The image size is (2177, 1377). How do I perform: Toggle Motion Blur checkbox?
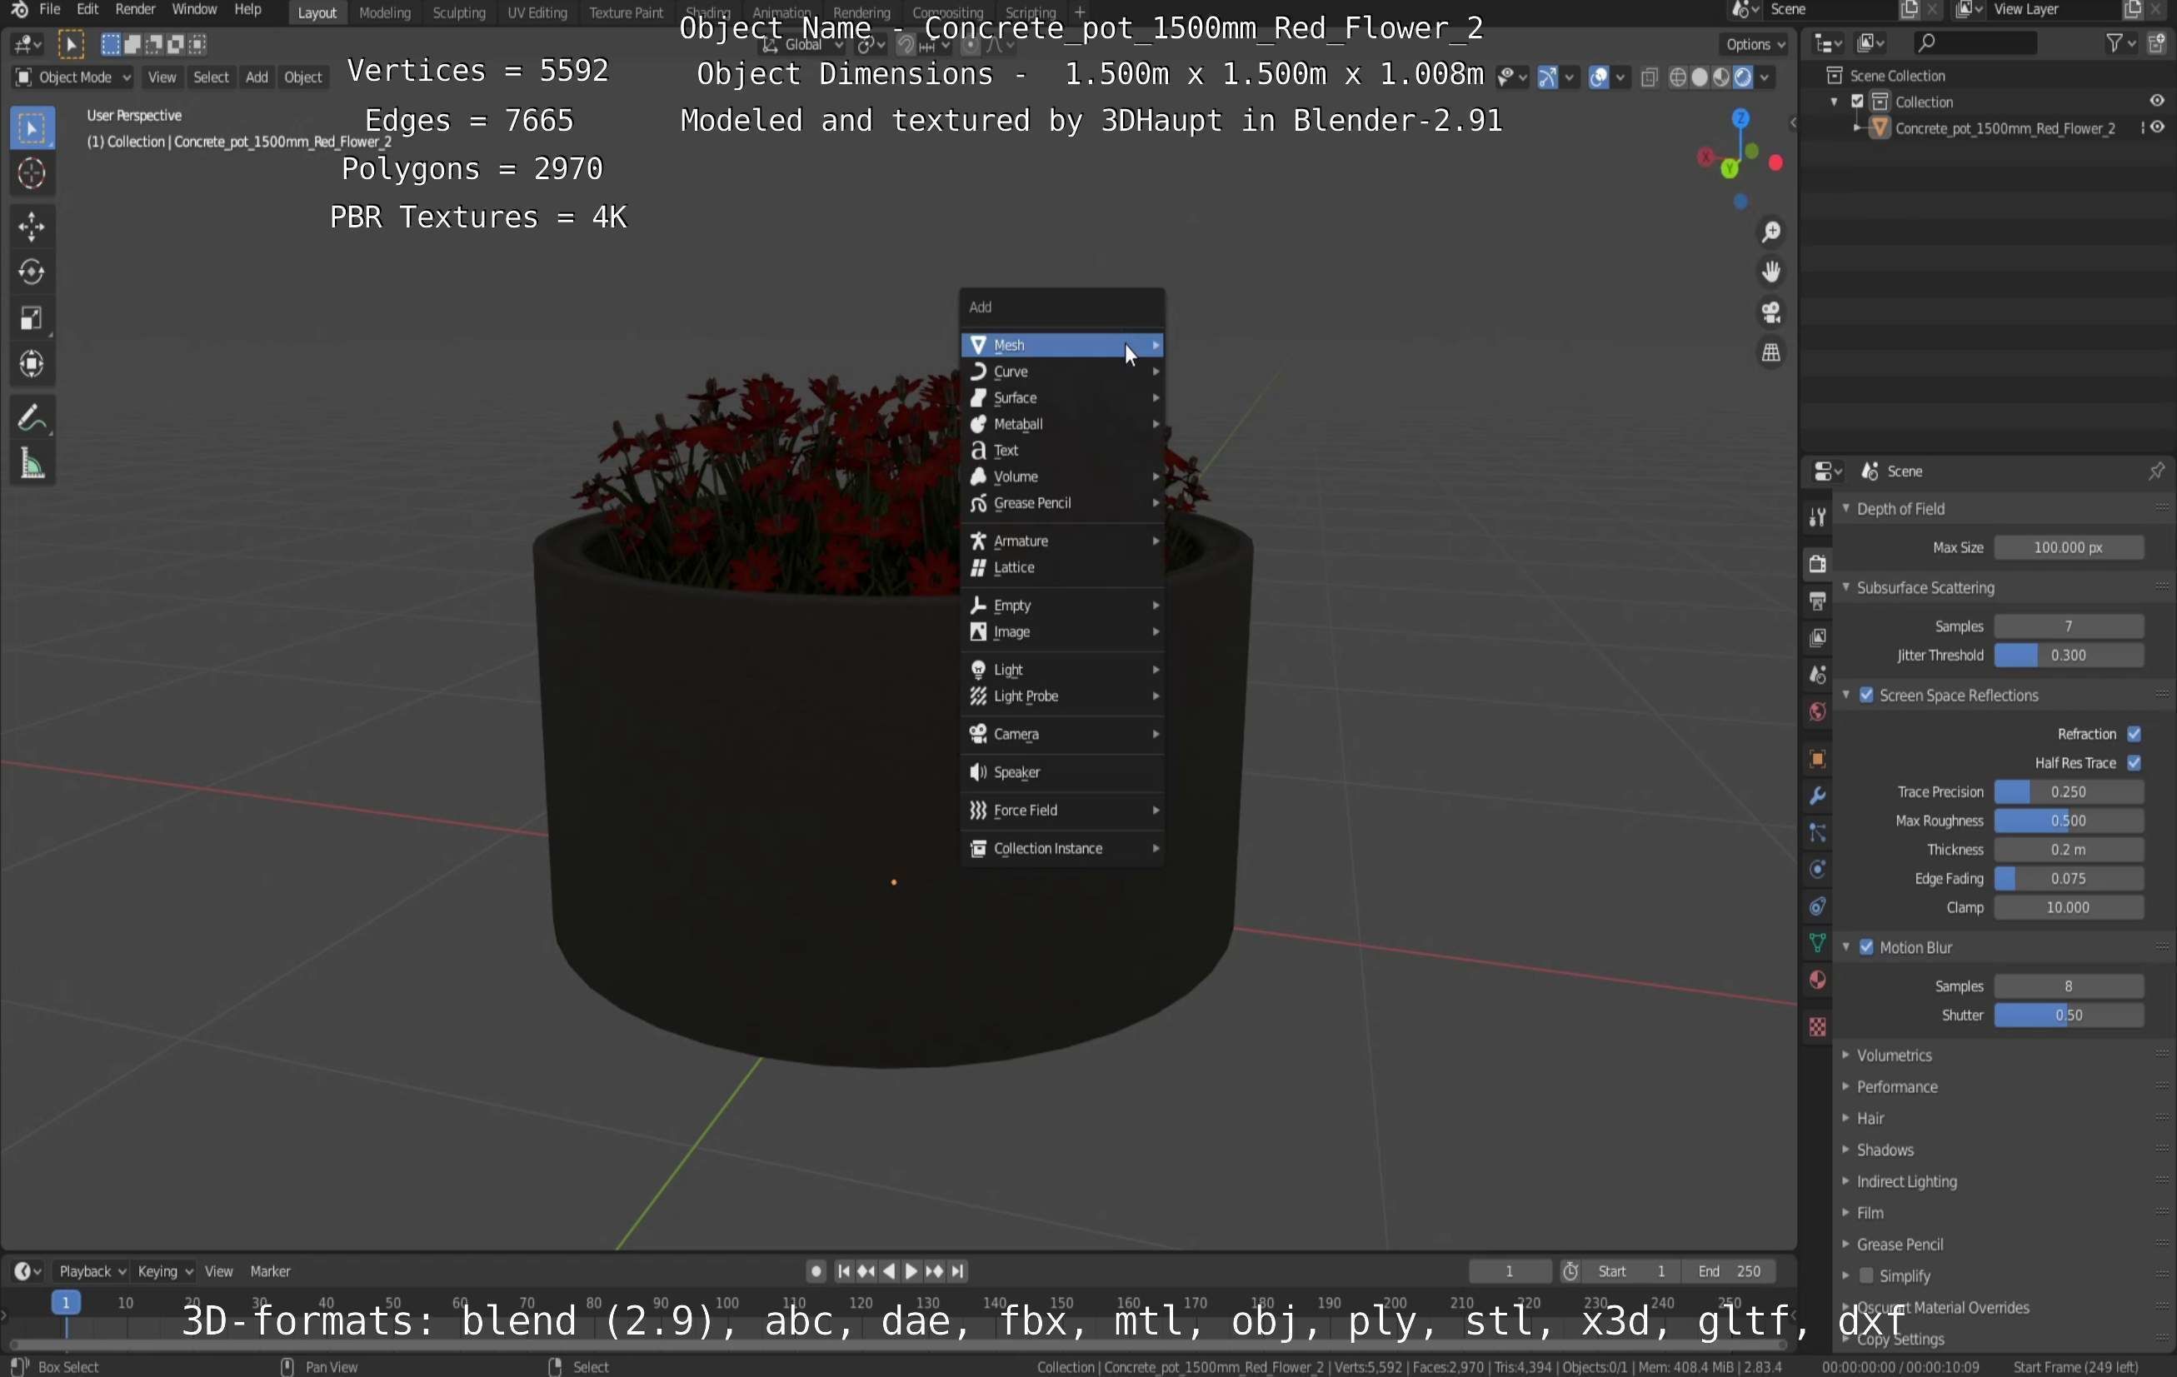(1866, 947)
